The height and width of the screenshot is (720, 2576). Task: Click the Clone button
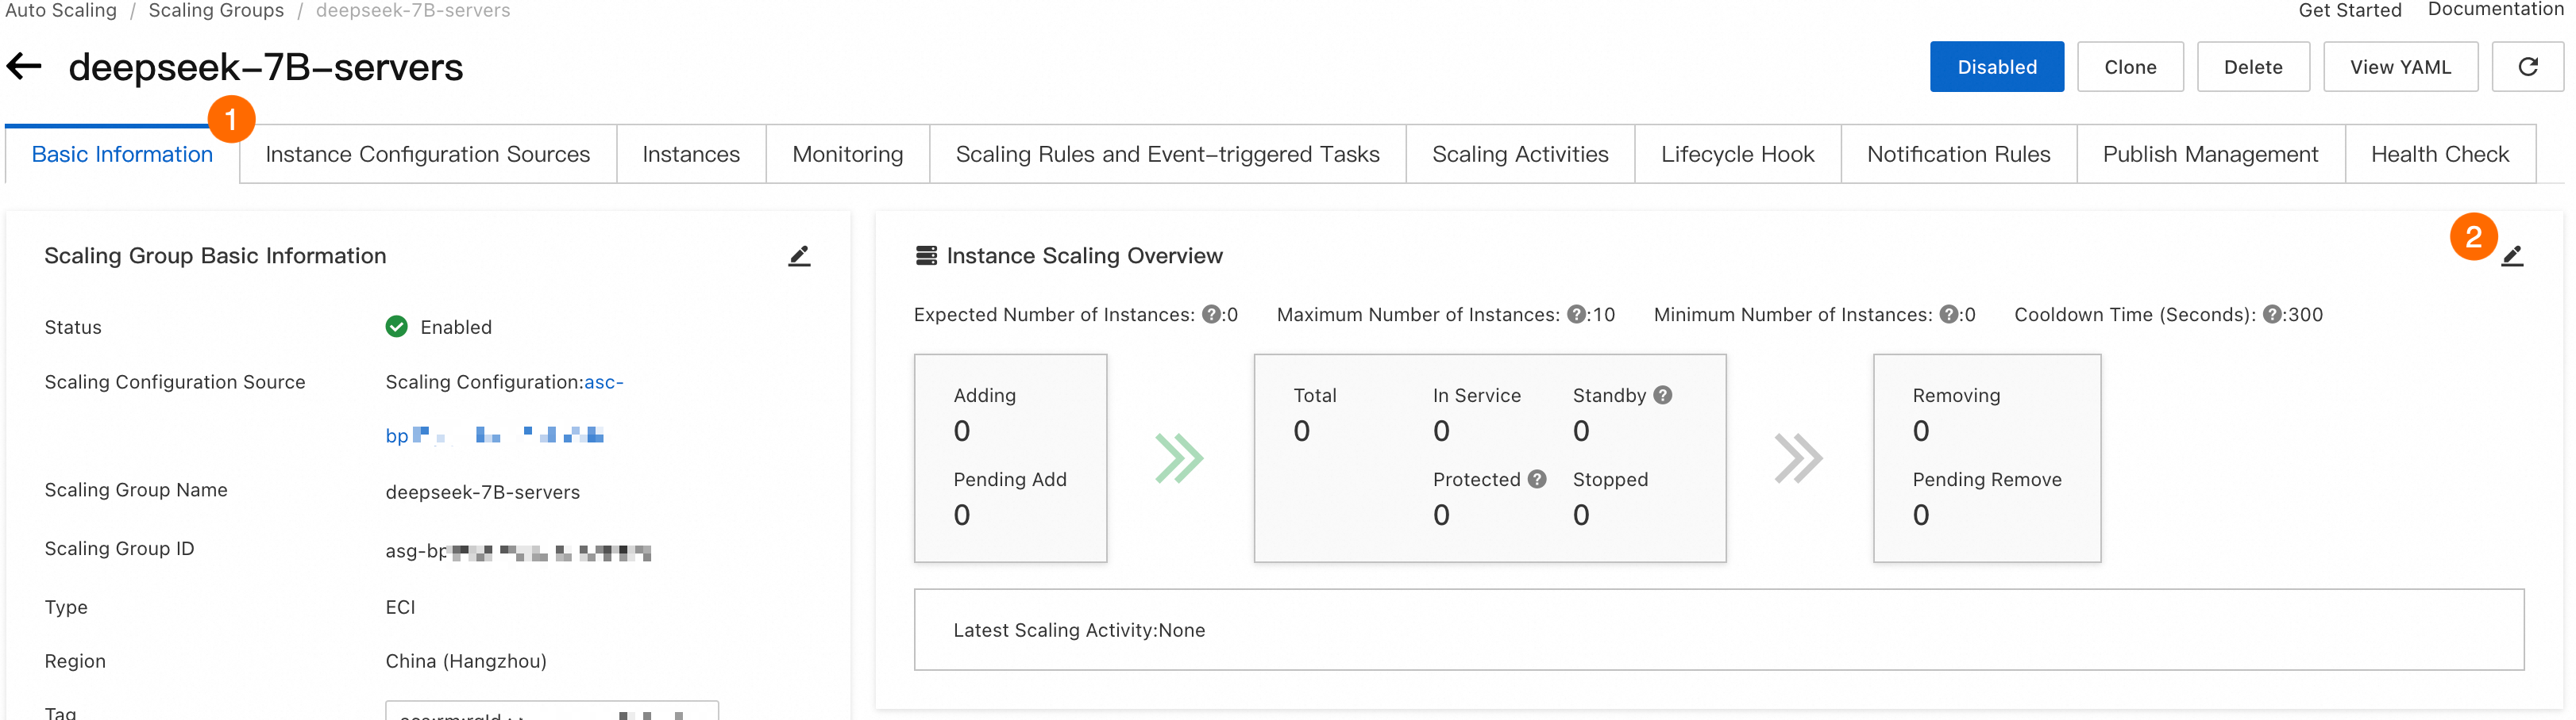click(2130, 67)
